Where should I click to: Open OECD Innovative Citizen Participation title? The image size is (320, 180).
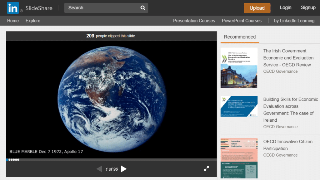coord(288,145)
